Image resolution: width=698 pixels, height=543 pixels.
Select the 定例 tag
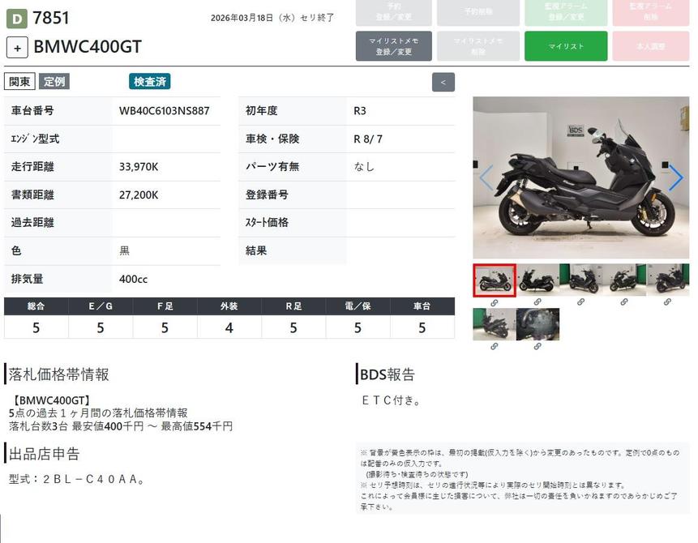(x=54, y=81)
